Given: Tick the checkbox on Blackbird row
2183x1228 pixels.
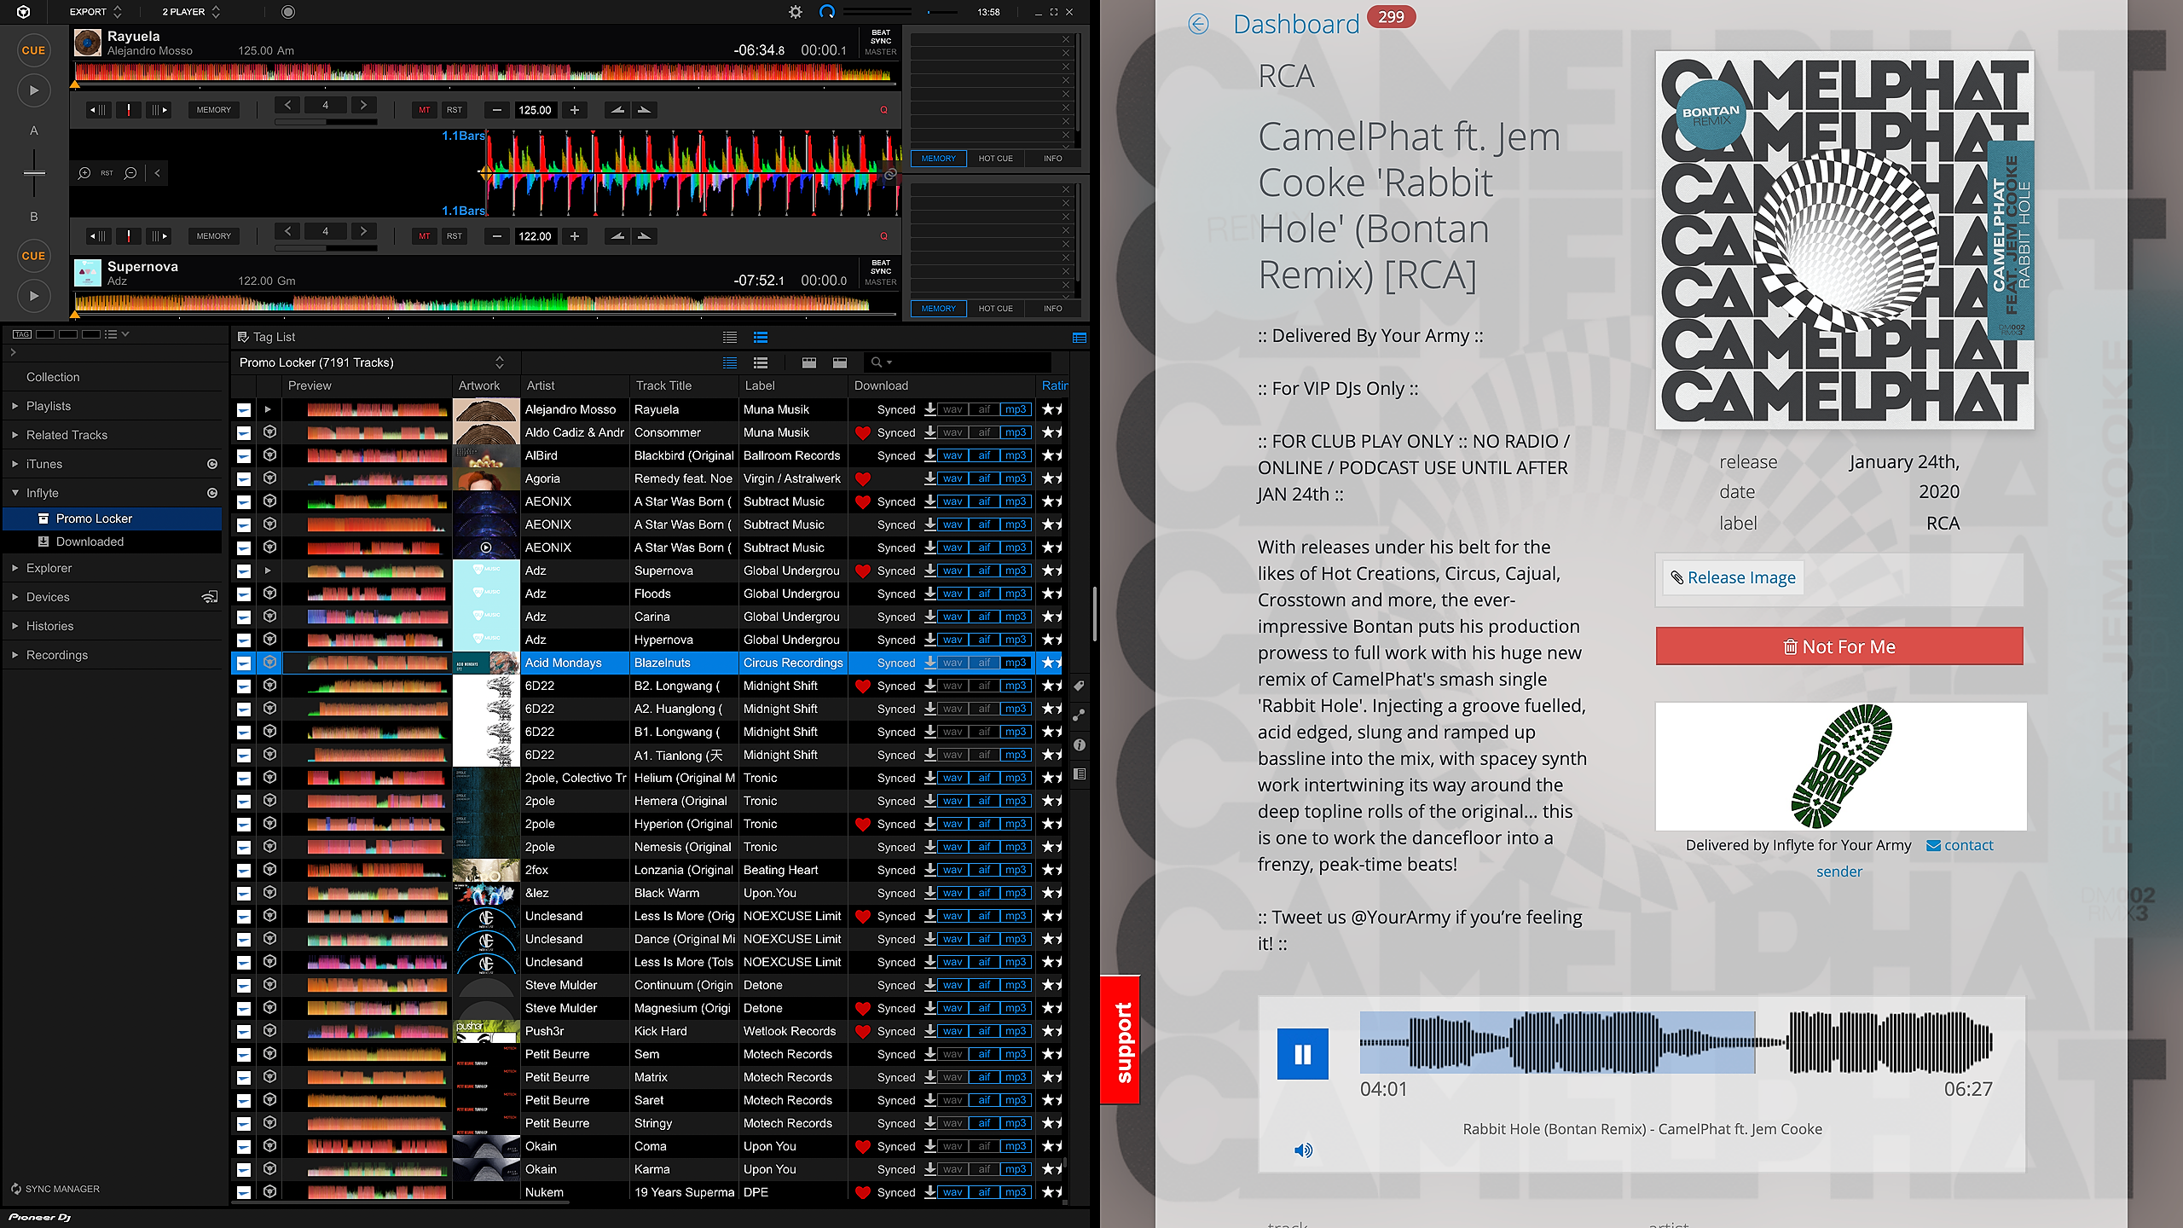Looking at the screenshot, I should pos(244,456).
